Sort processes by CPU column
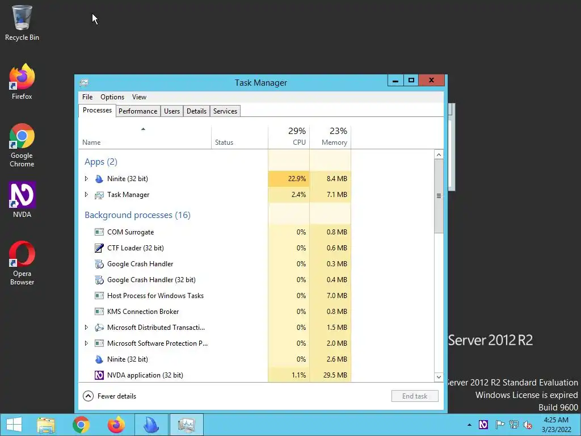Screen dimensions: 581x436 tap(289, 137)
